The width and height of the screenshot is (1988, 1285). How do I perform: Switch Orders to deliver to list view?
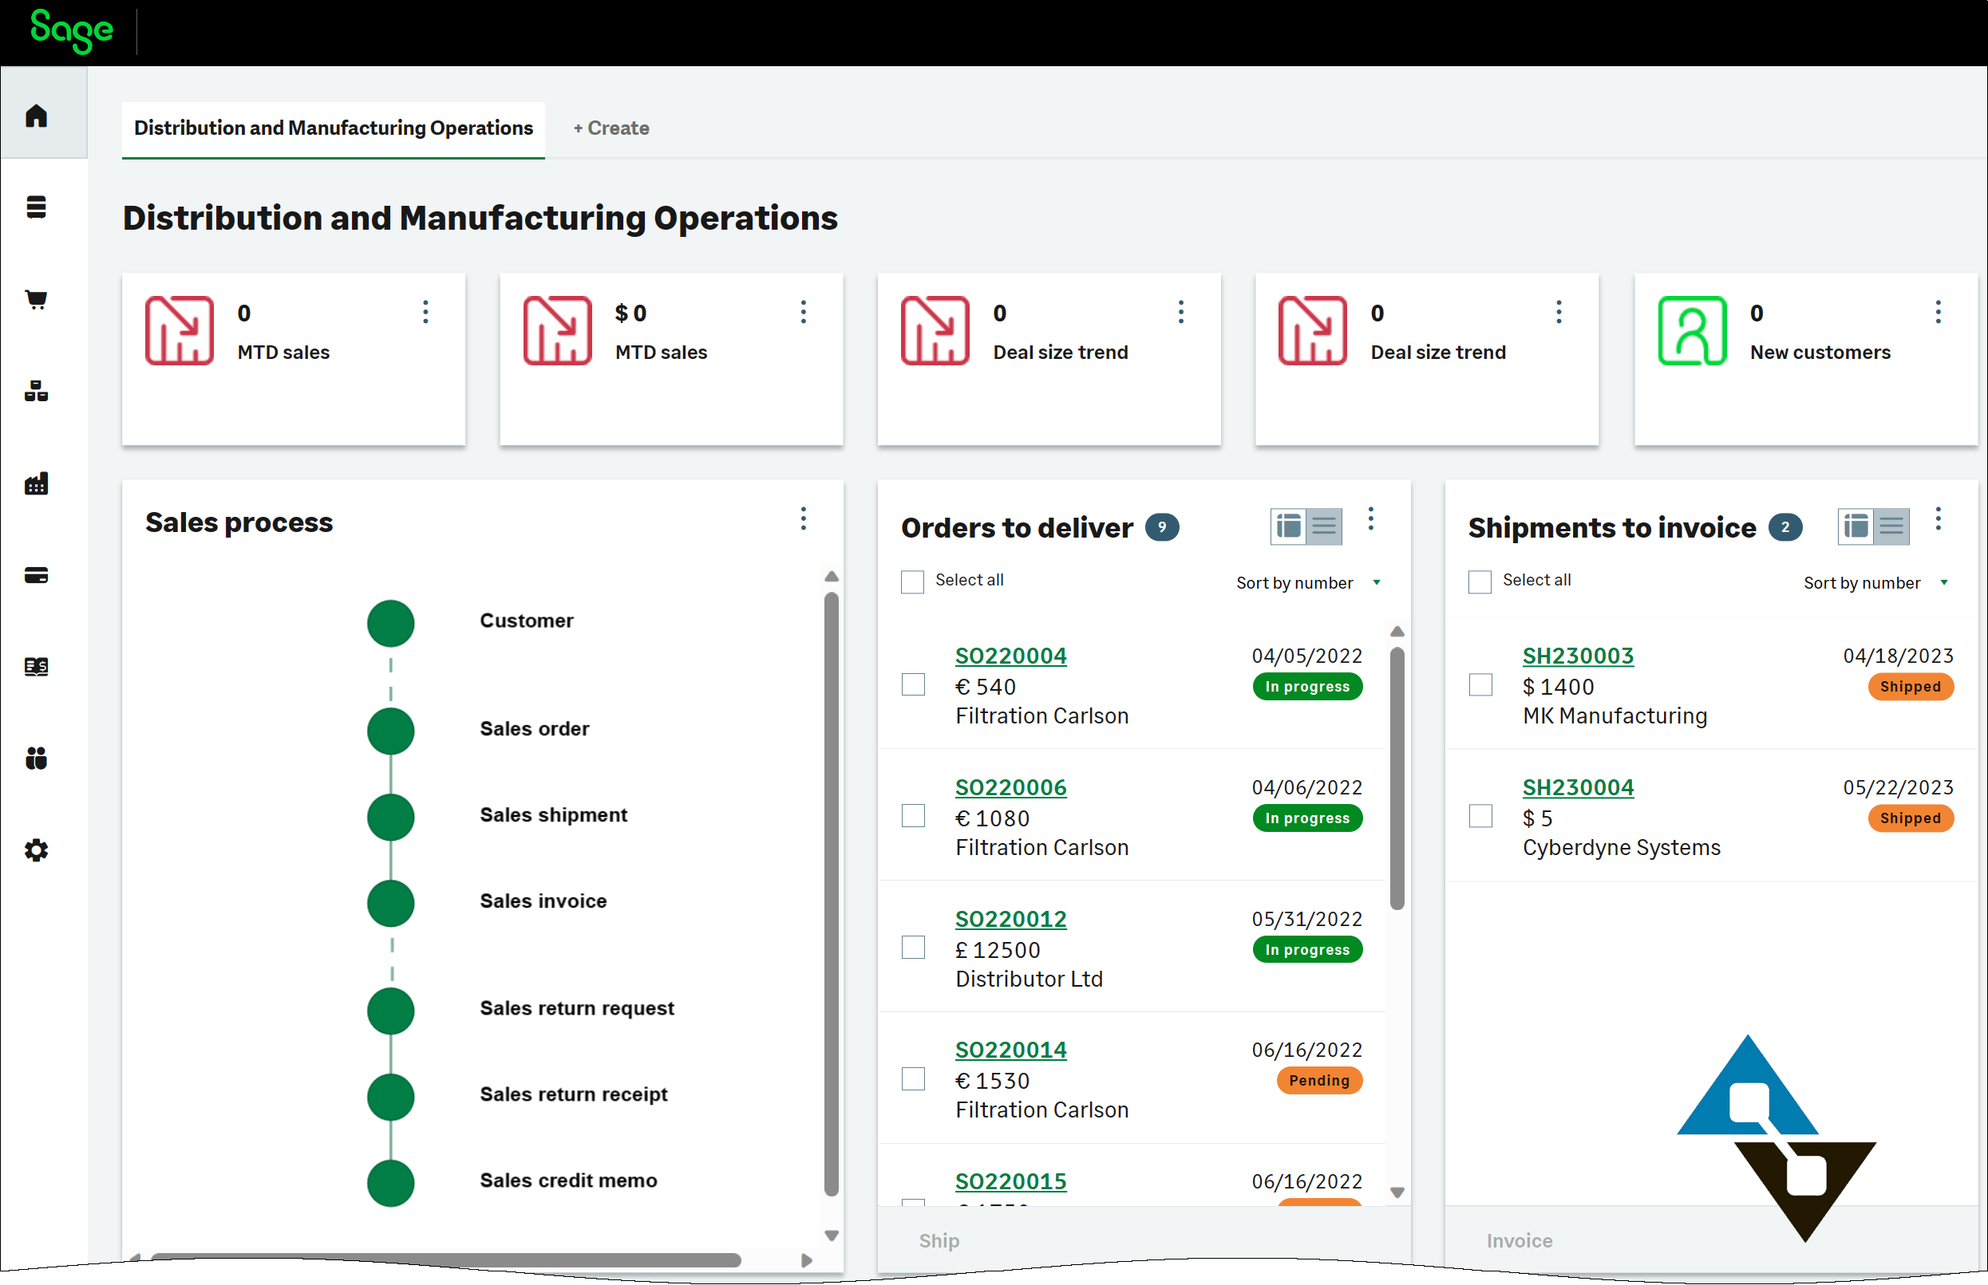pyautogui.click(x=1324, y=526)
